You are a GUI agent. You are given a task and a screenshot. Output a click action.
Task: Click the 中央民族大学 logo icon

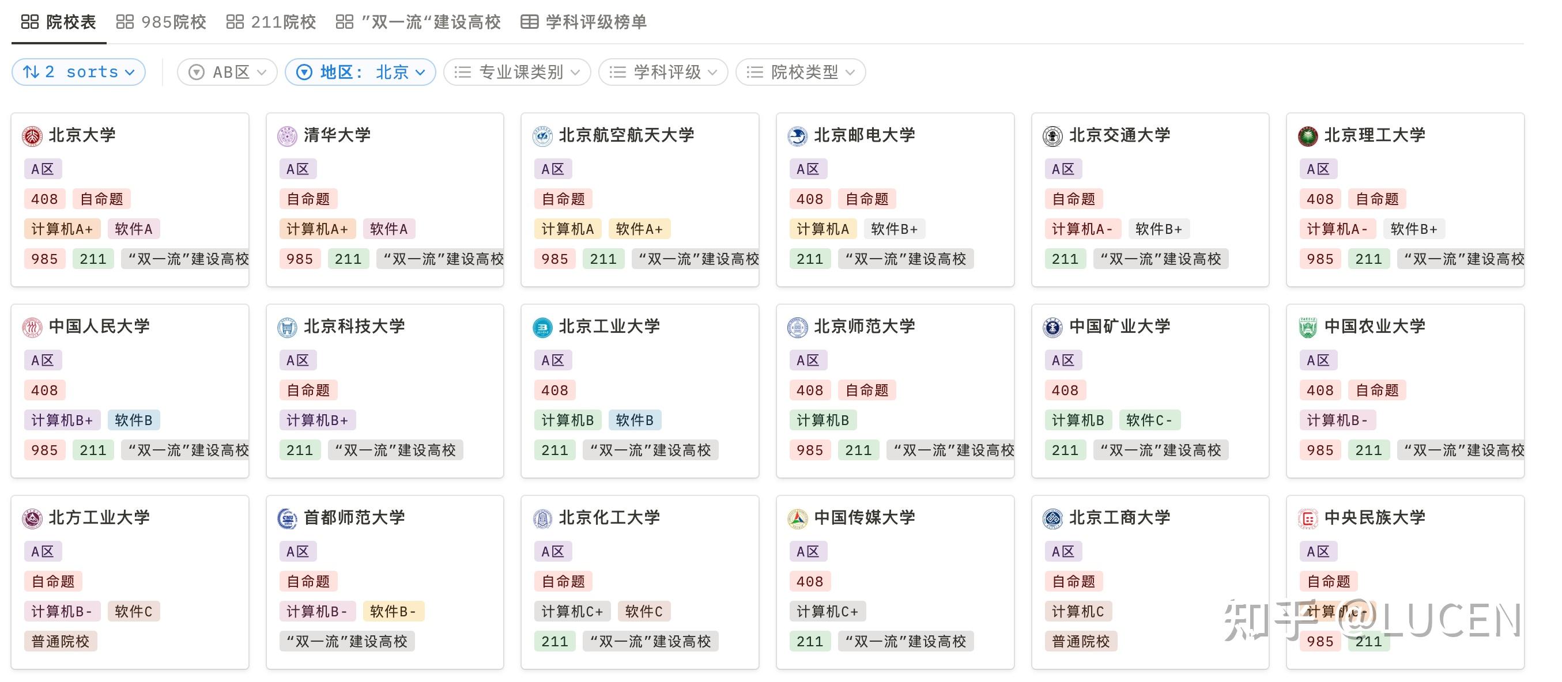1308,518
